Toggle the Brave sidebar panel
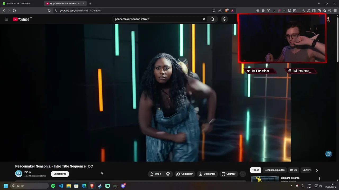The image size is (339, 190). [314, 11]
